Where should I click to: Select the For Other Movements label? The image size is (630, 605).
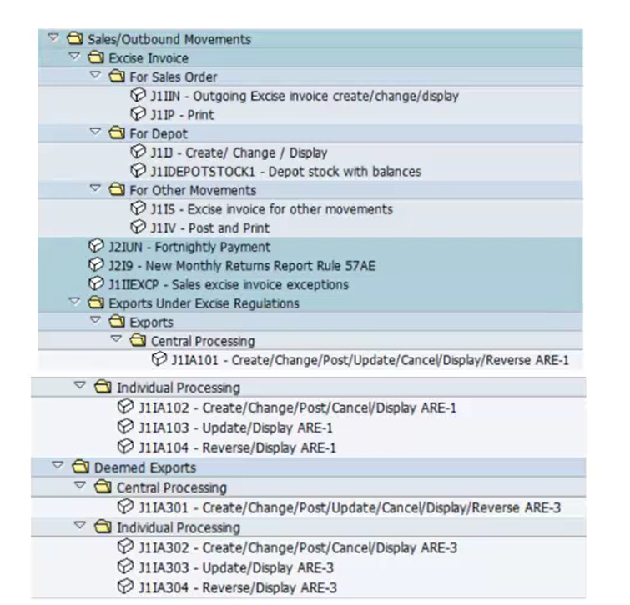pyautogui.click(x=193, y=191)
